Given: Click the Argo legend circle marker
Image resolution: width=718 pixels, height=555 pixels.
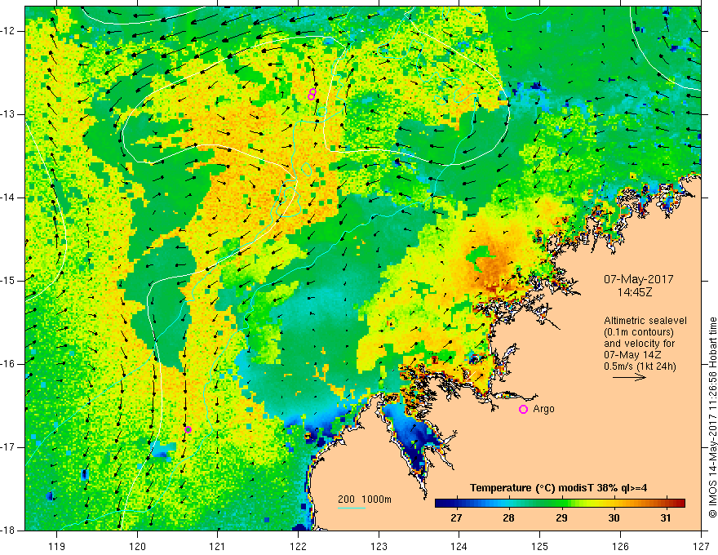Looking at the screenshot, I should pos(523,410).
